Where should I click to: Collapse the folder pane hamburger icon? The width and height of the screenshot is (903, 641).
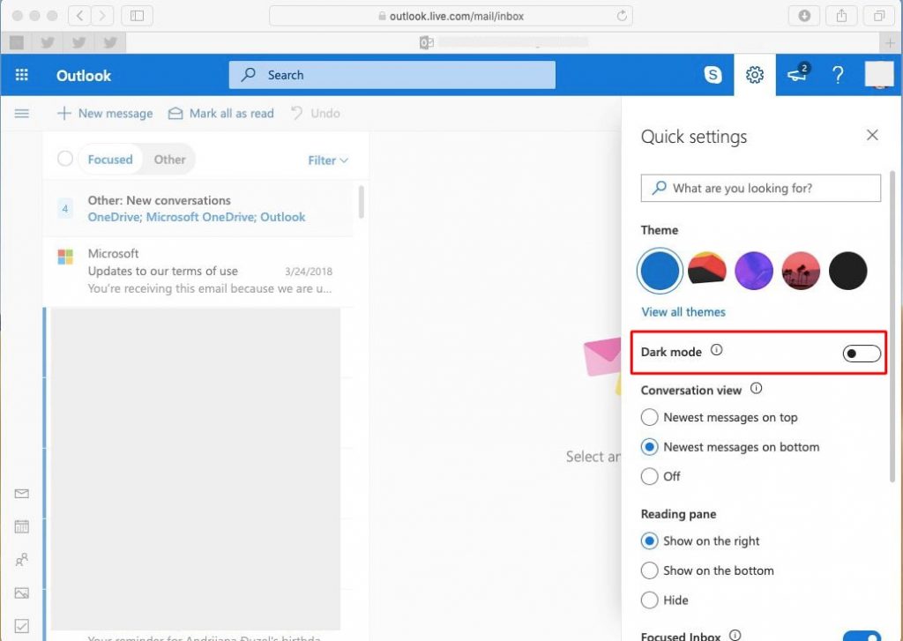(22, 114)
